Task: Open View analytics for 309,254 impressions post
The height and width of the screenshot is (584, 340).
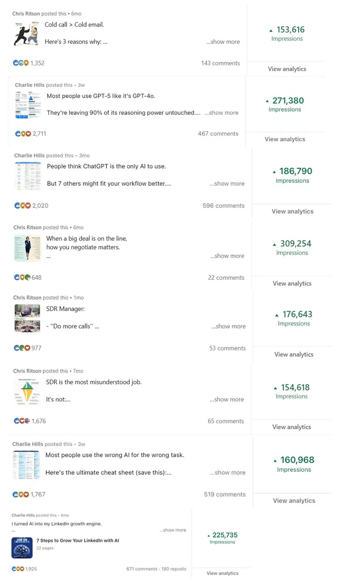Action: pyautogui.click(x=292, y=283)
